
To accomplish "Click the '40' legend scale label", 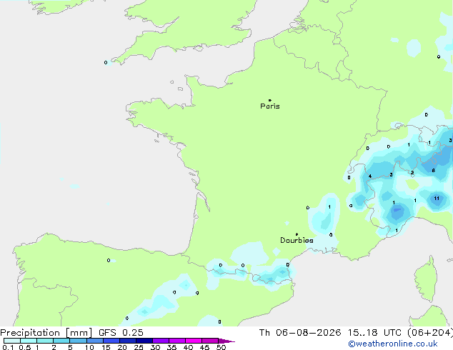I will click(x=188, y=347).
